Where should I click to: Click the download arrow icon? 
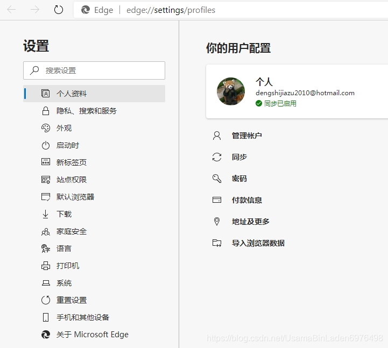coord(46,214)
